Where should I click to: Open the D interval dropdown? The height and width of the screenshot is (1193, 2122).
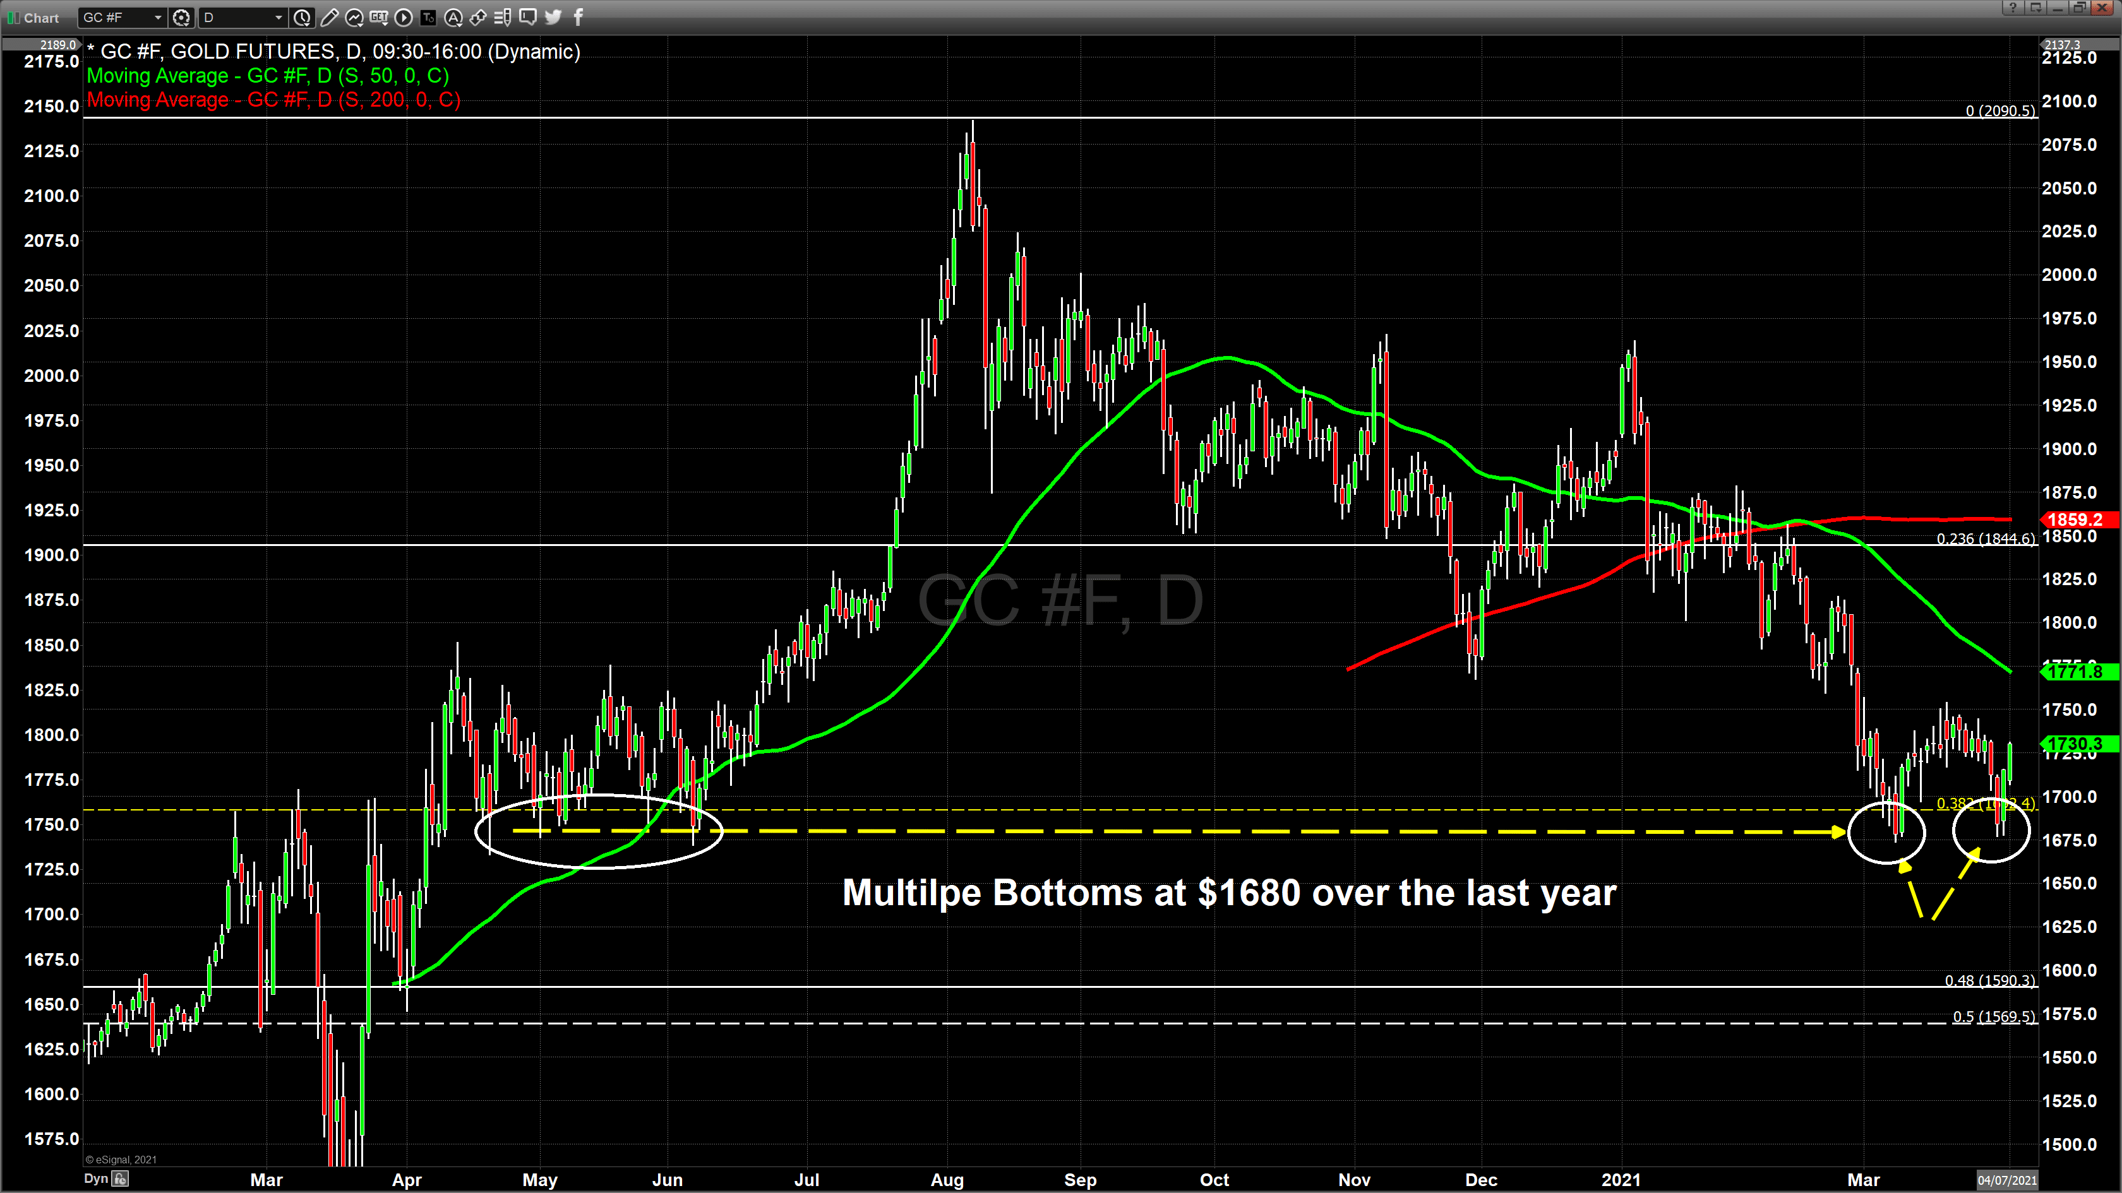point(243,17)
